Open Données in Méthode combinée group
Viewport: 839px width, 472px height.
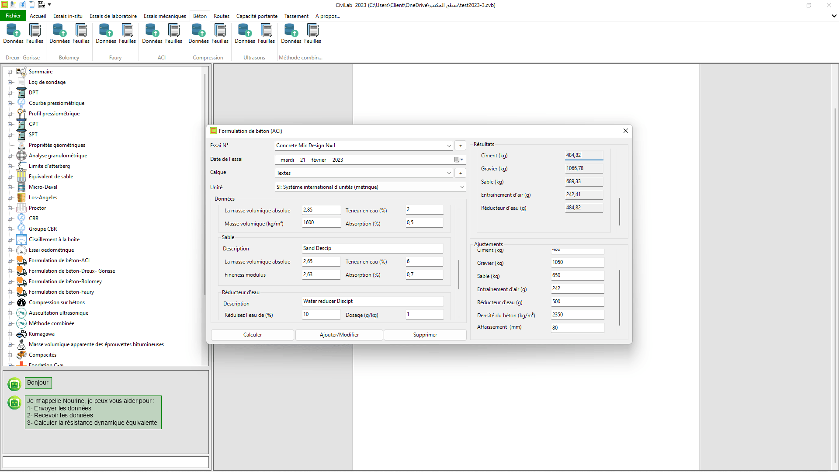pyautogui.click(x=291, y=34)
